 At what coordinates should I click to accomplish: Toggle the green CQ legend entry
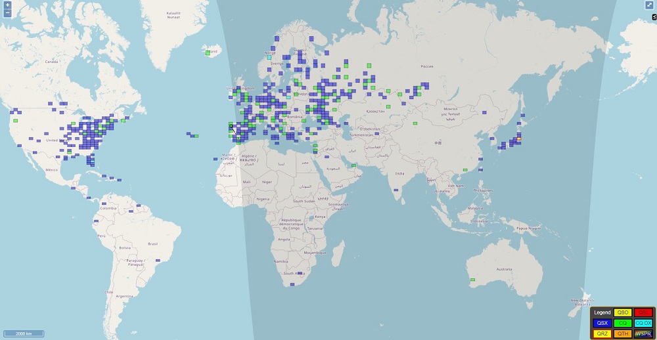click(x=623, y=323)
